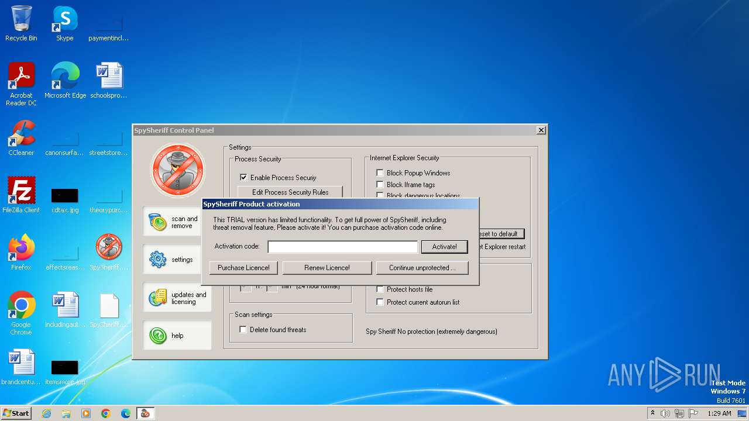Image resolution: width=749 pixels, height=421 pixels.
Task: Check Block Popup Windows
Action: (380, 173)
